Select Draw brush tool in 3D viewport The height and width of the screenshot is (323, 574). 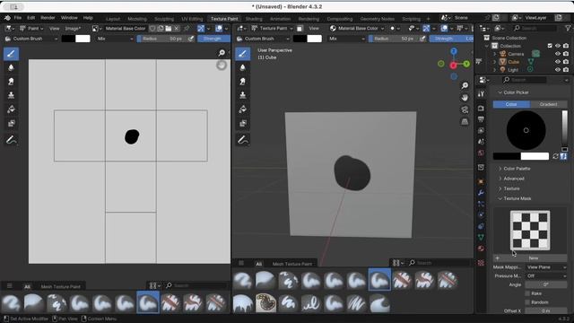click(x=242, y=54)
